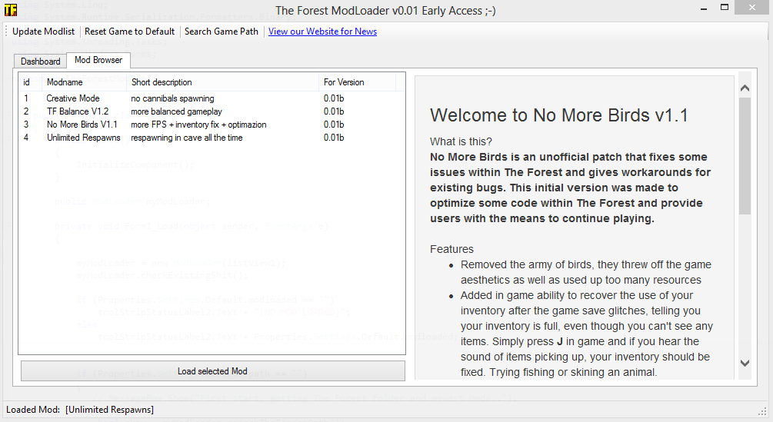The height and width of the screenshot is (422, 773).
Task: Click the description scrollbar up arrow
Action: (745, 88)
